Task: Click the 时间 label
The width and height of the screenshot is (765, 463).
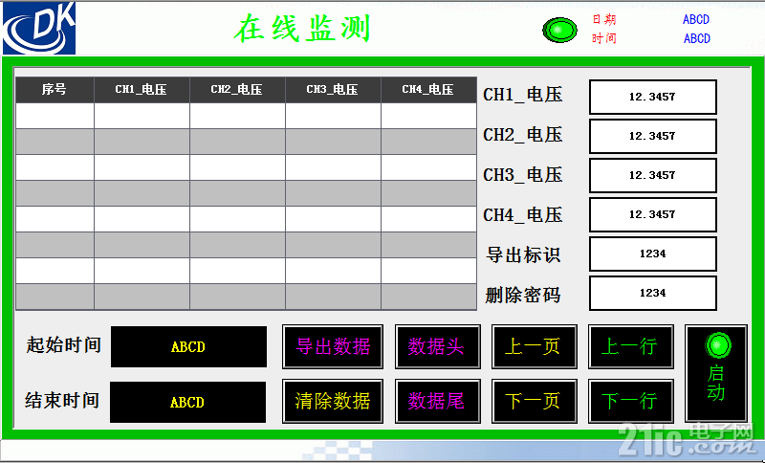Action: click(604, 38)
